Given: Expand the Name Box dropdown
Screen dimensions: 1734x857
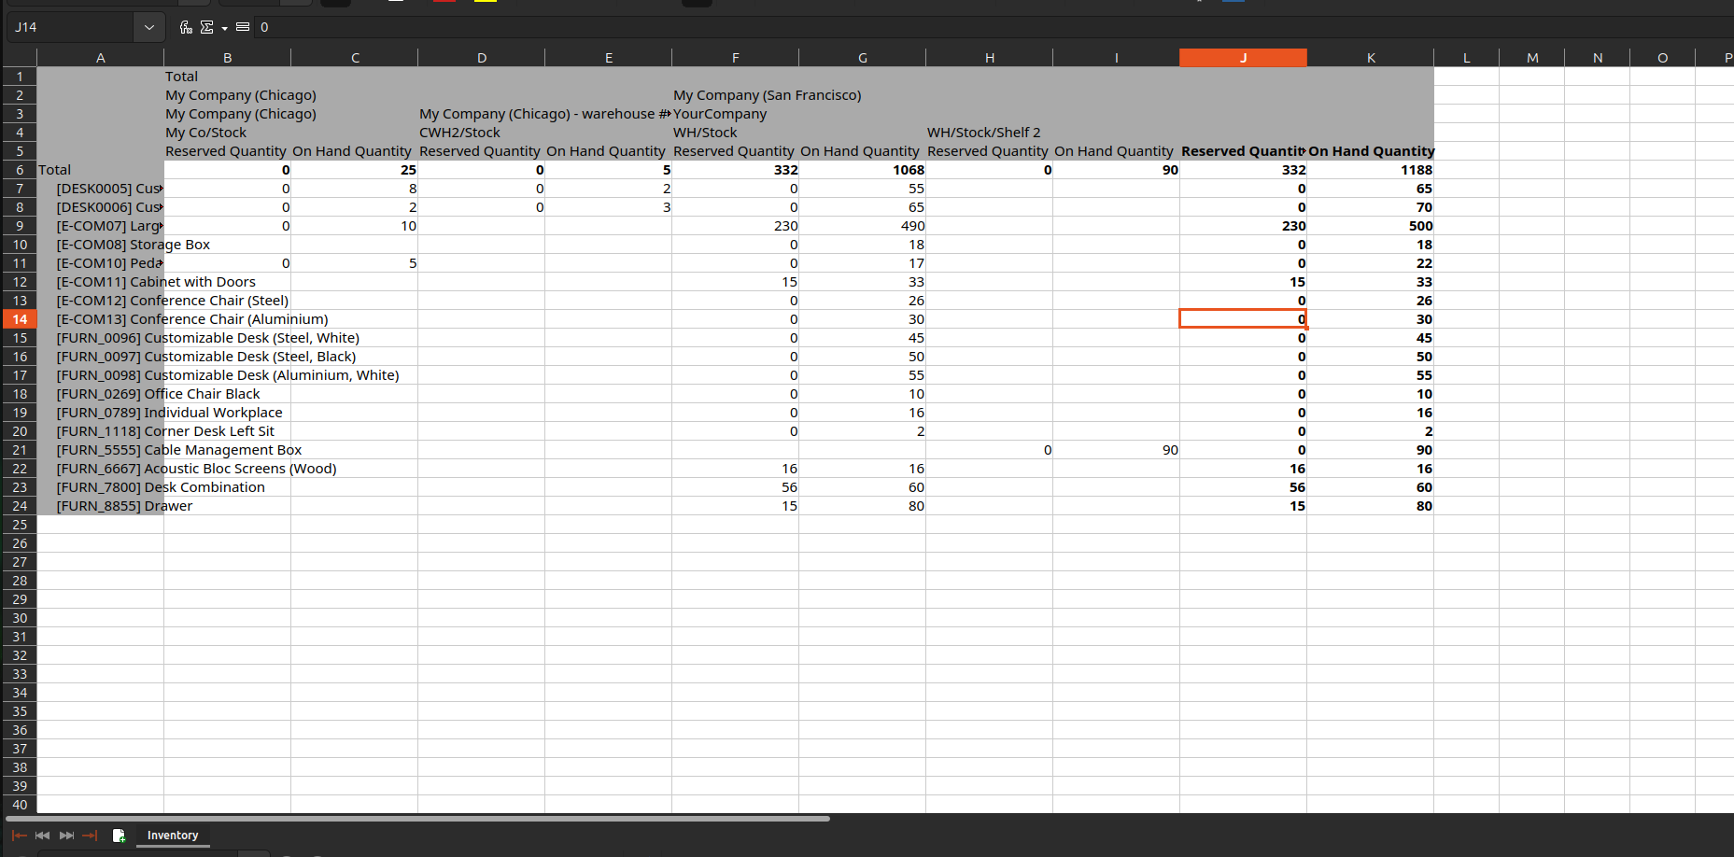Looking at the screenshot, I should (149, 27).
